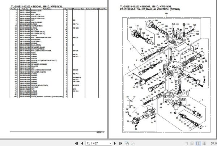Click callout 131 on the diagram
The width and height of the screenshot is (217, 146).
[178, 24]
